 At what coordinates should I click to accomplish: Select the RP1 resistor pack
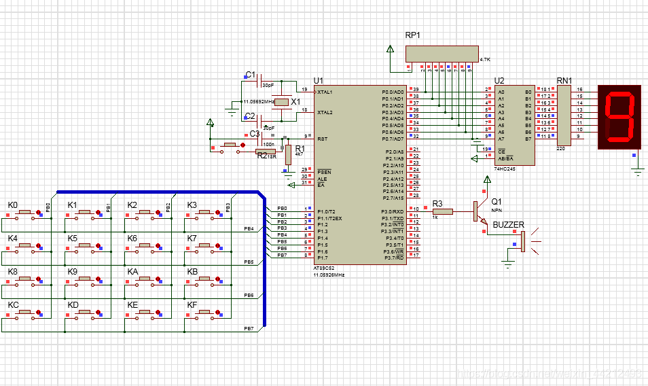click(x=442, y=54)
